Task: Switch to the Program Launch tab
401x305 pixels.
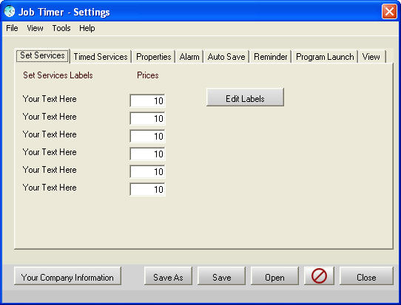Action: 325,57
